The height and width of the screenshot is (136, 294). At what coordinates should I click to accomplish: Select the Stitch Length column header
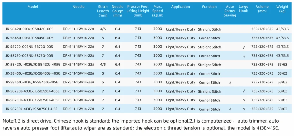tap(103, 11)
